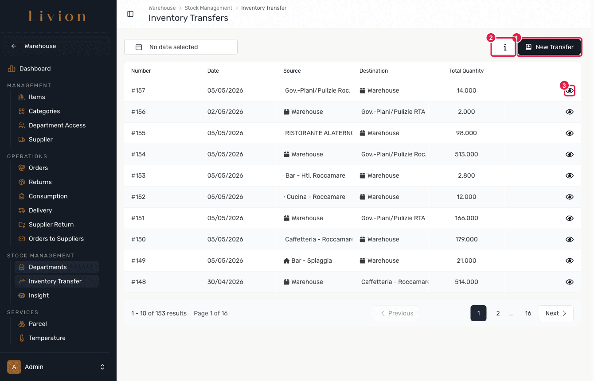Click the Categories grid icon
This screenshot has height=381, width=594.
tap(22, 111)
